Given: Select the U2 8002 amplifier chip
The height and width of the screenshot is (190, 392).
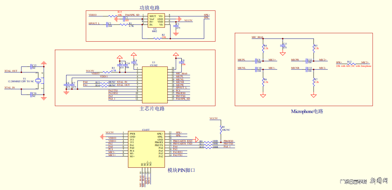Looking at the screenshot, I should tap(156, 20).
